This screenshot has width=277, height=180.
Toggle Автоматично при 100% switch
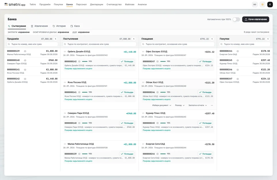coord(236,19)
